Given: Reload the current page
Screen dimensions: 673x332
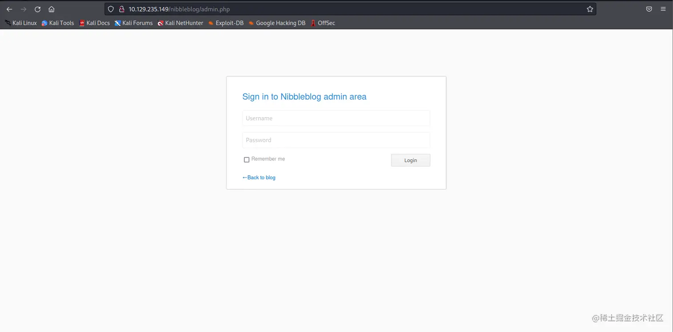Looking at the screenshot, I should point(38,9).
